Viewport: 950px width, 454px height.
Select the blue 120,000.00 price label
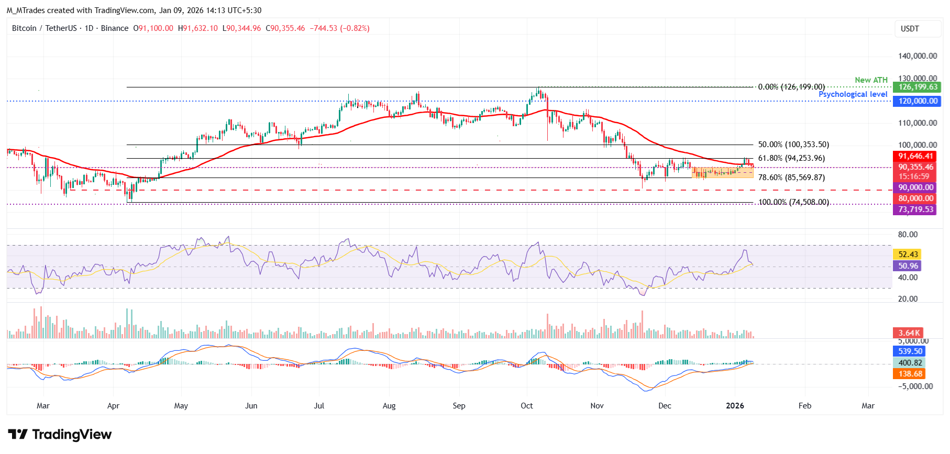pyautogui.click(x=918, y=101)
